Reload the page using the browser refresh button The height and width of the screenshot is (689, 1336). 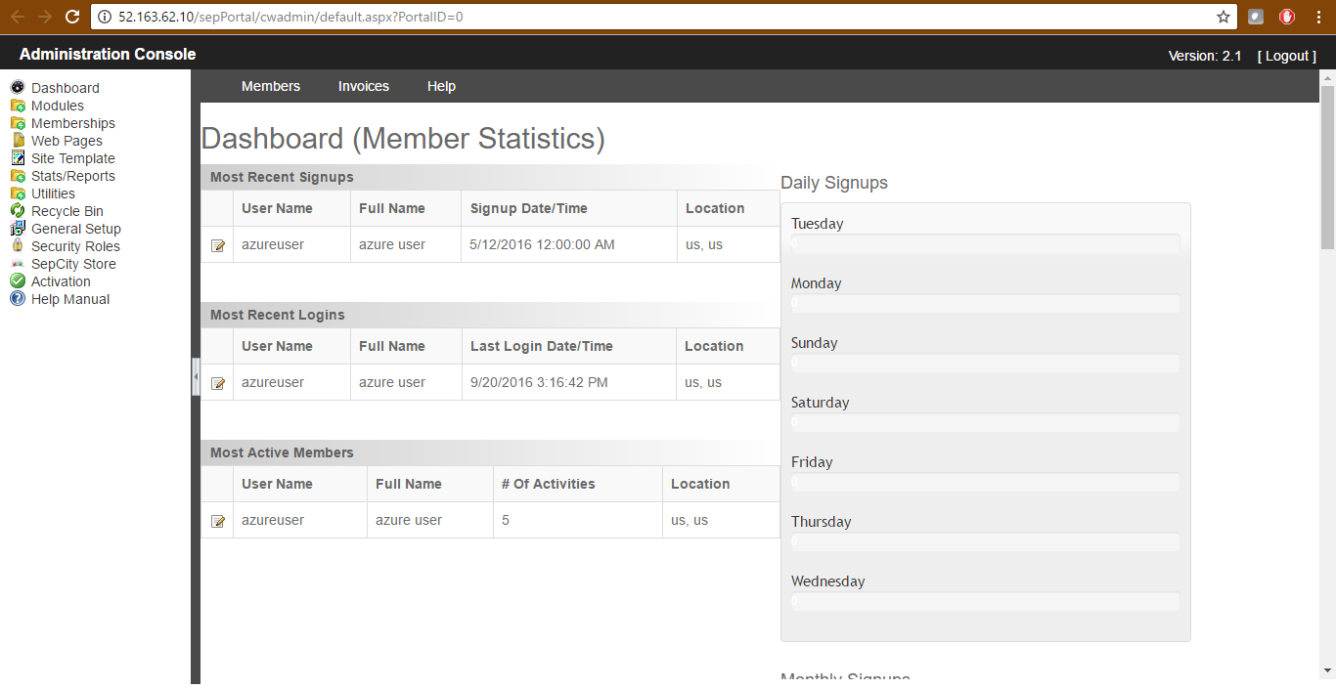tap(72, 17)
